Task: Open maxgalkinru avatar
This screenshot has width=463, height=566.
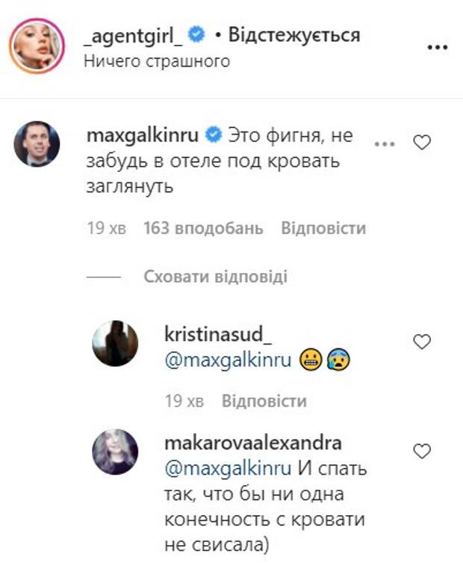Action: pos(37,144)
